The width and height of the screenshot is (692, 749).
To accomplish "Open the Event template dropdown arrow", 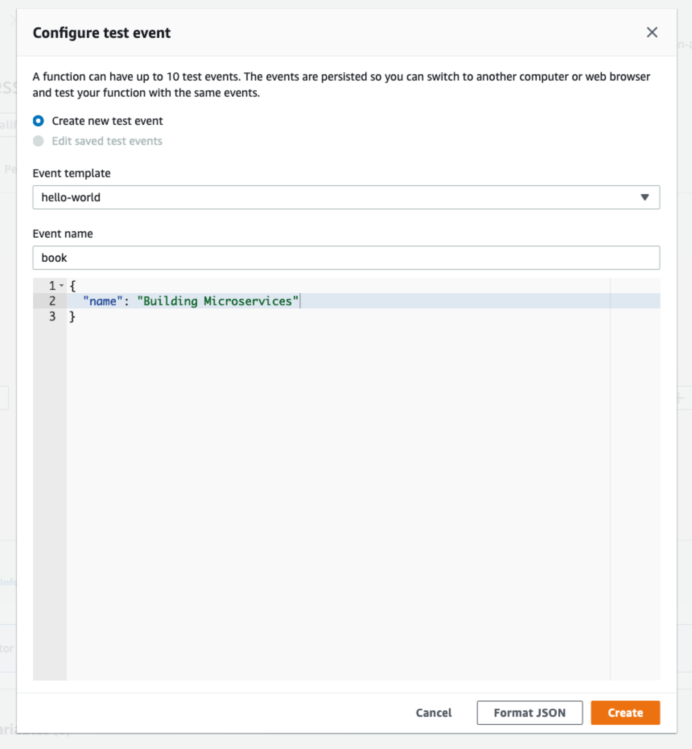I will (x=645, y=197).
